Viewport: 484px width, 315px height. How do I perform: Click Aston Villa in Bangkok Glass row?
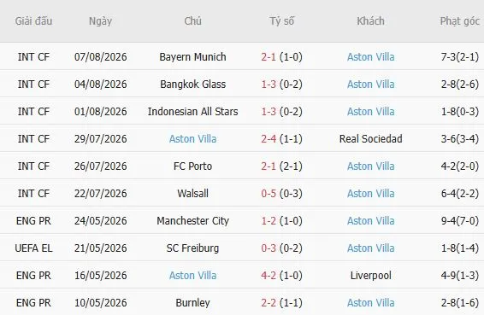pyautogui.click(x=370, y=85)
